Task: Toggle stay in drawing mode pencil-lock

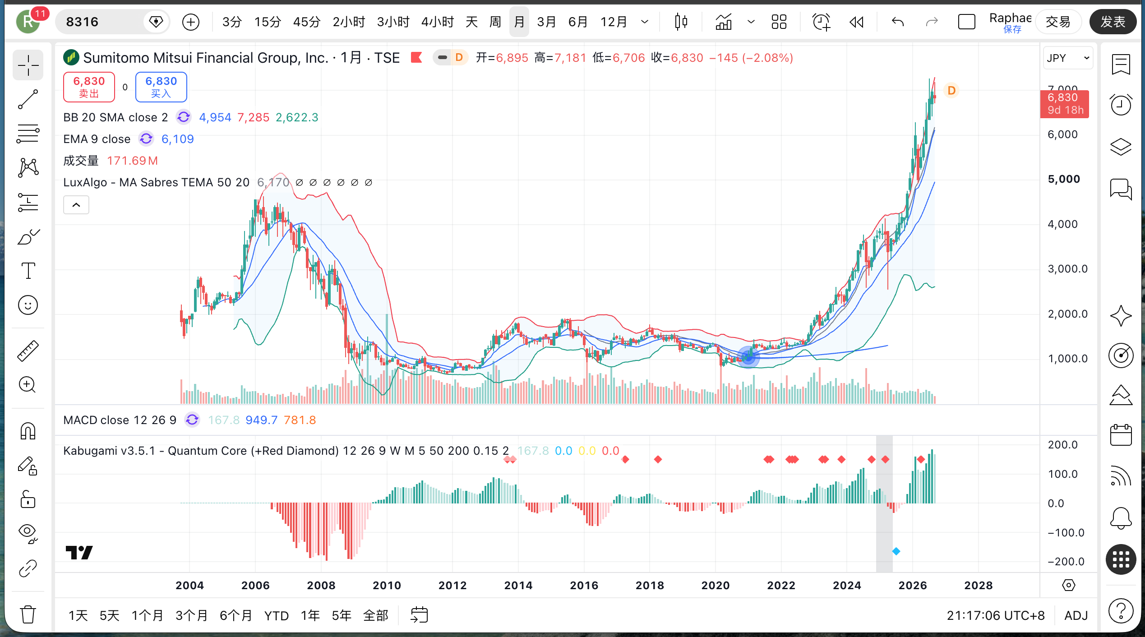Action: point(28,466)
